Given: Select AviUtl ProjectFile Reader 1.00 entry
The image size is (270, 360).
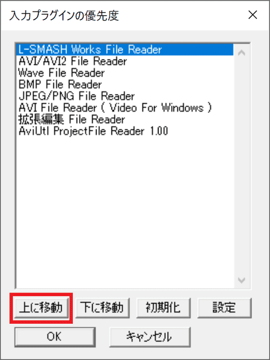Looking at the screenshot, I should coord(125,131).
